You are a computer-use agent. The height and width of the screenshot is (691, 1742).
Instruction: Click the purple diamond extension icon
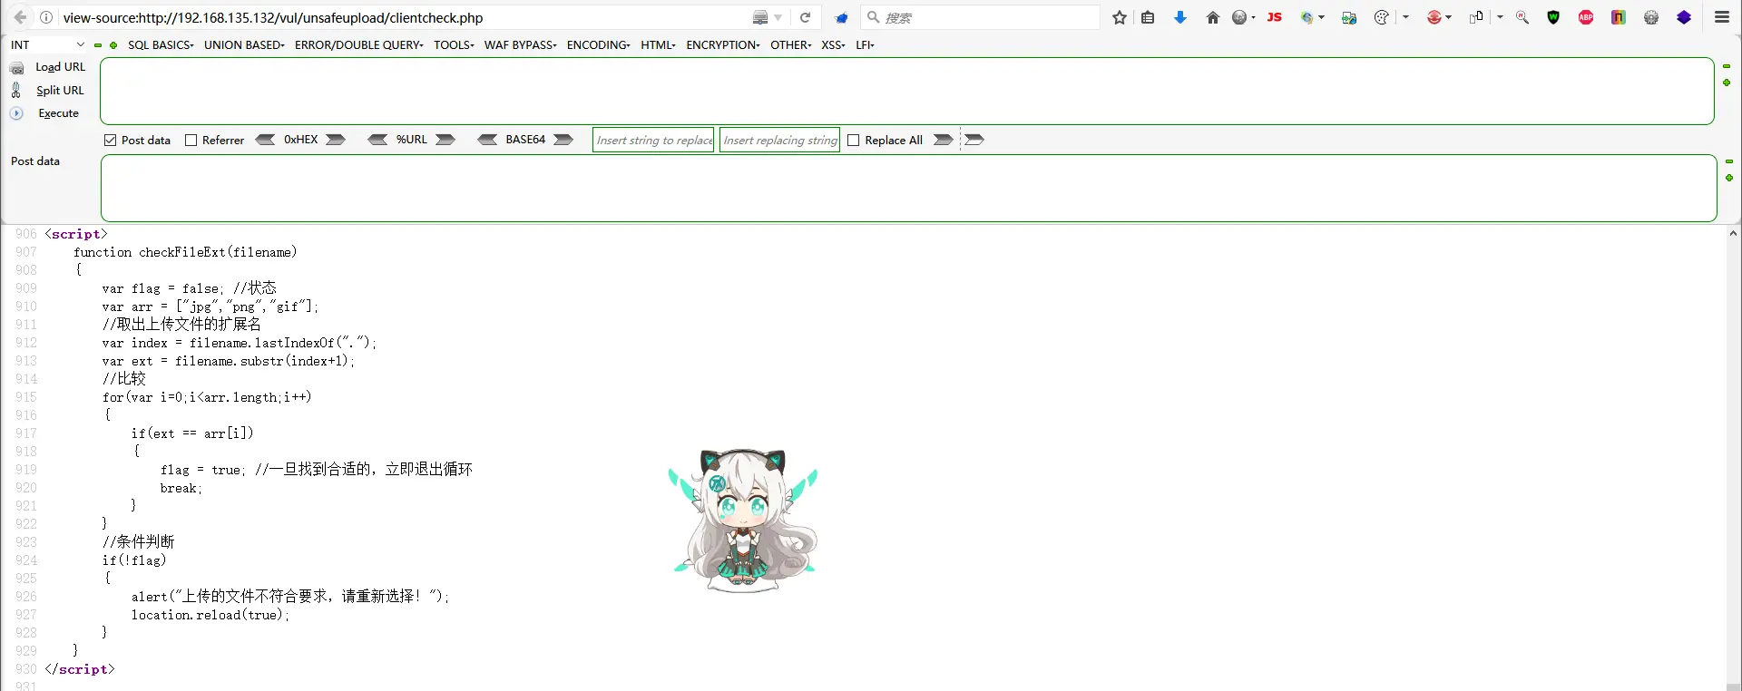[1684, 17]
